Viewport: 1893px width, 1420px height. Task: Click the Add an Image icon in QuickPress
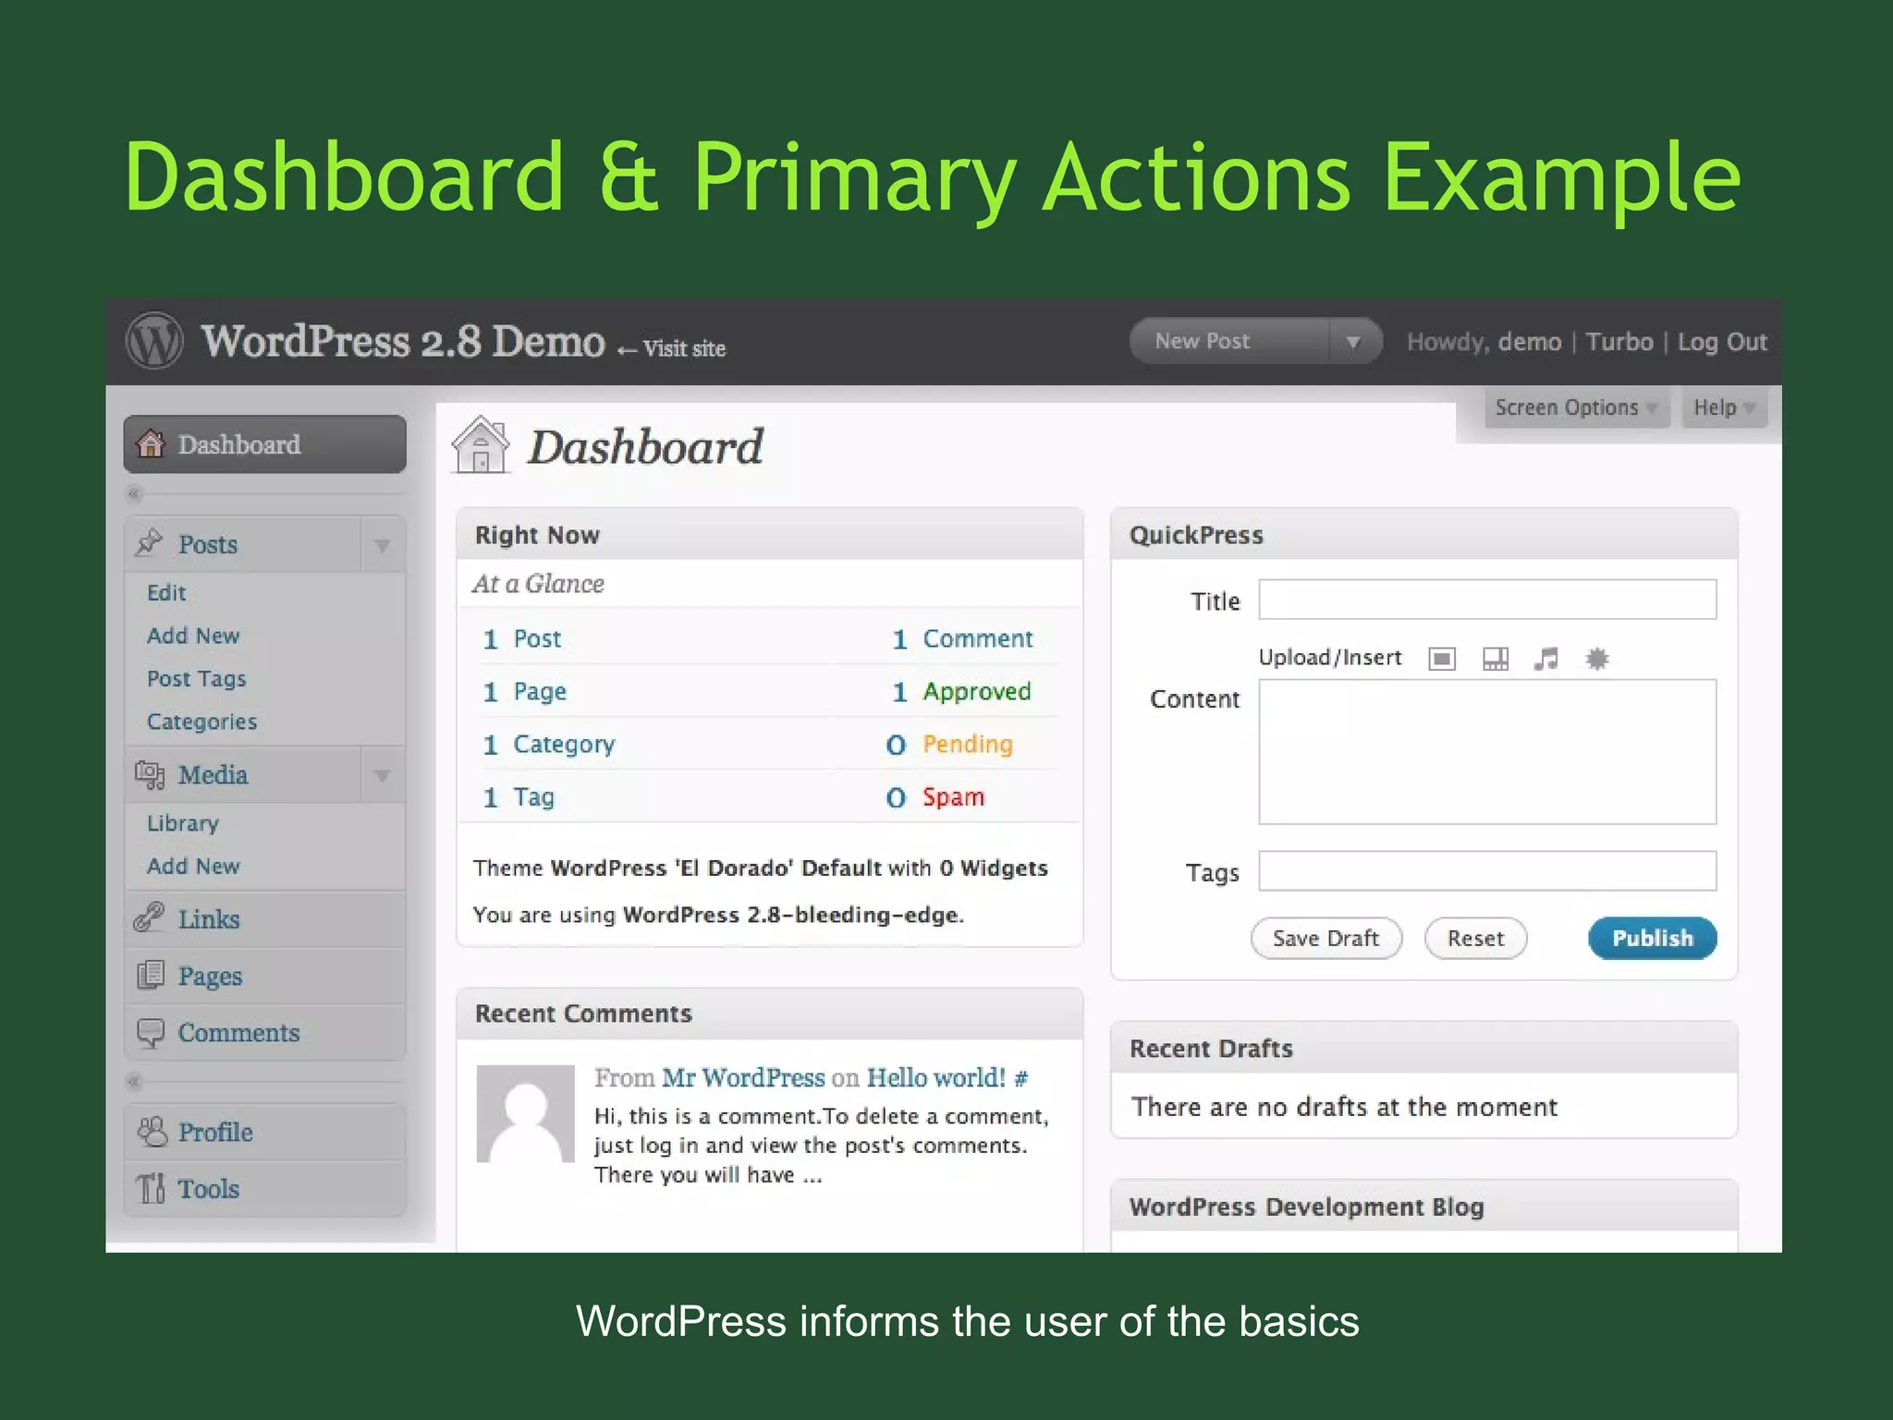tap(1442, 659)
